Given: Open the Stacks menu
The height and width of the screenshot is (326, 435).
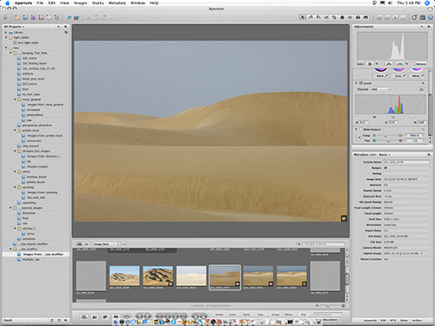Looking at the screenshot, I should [97, 3].
